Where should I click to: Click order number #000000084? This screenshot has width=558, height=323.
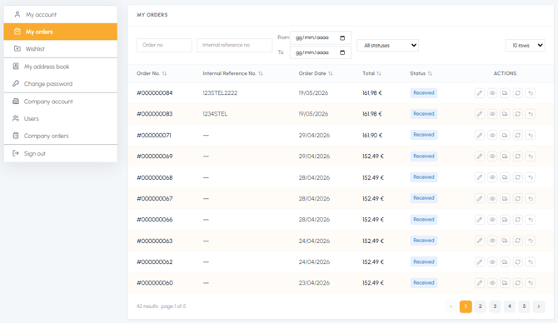[154, 93]
